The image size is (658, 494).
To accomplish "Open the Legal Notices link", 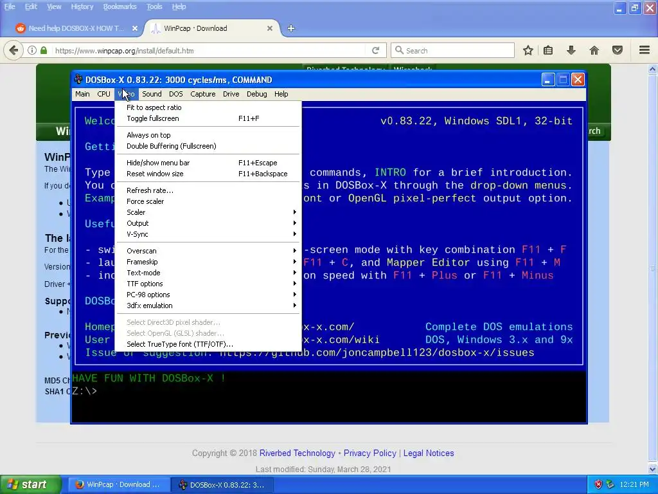I will point(429,453).
